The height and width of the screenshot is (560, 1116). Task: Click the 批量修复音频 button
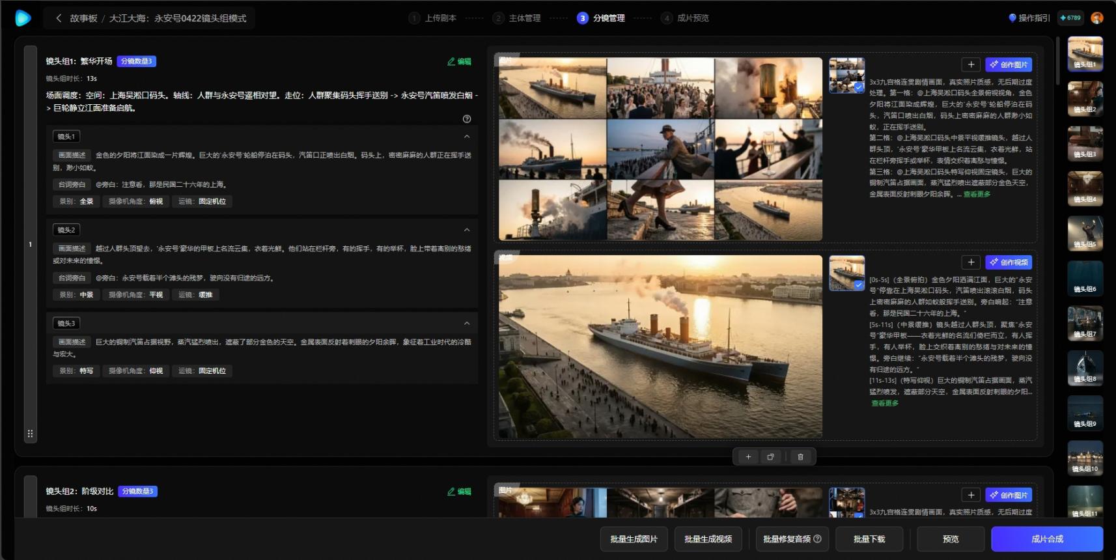792,539
